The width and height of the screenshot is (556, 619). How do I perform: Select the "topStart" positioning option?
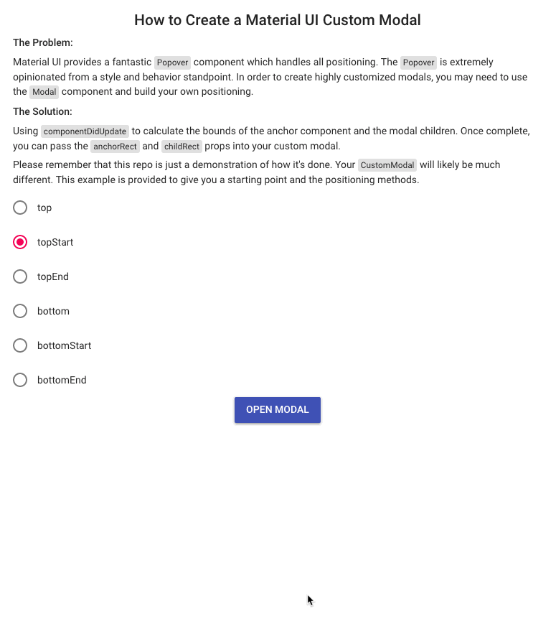tap(20, 242)
